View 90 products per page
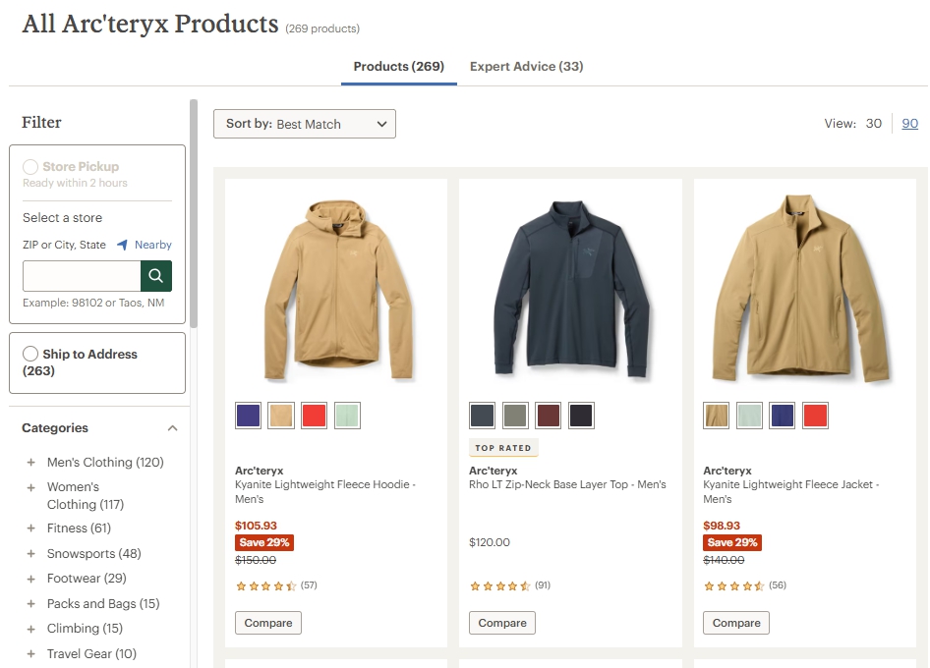Screen dimensions: 930x668 pos(909,124)
